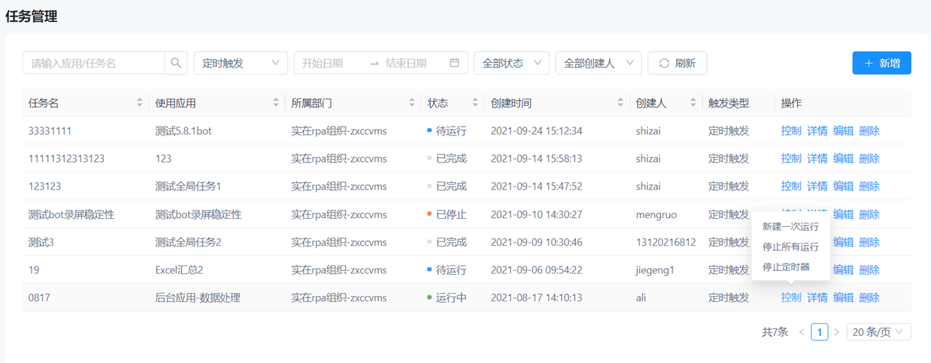Click the calendar icon in date range
The image size is (931, 363).
tap(454, 63)
